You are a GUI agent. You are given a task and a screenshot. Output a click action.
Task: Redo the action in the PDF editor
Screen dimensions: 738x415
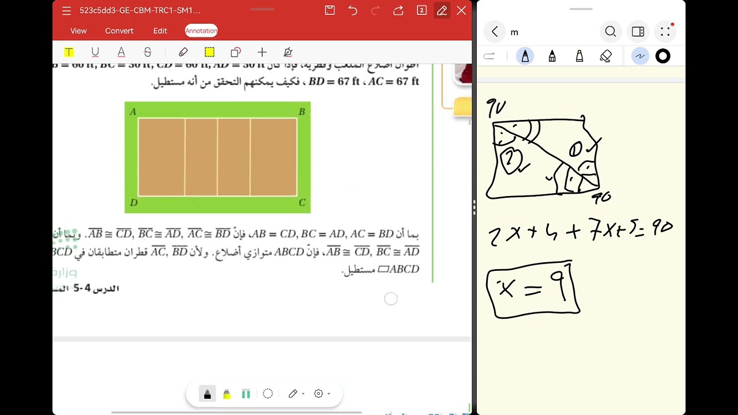coord(376,10)
